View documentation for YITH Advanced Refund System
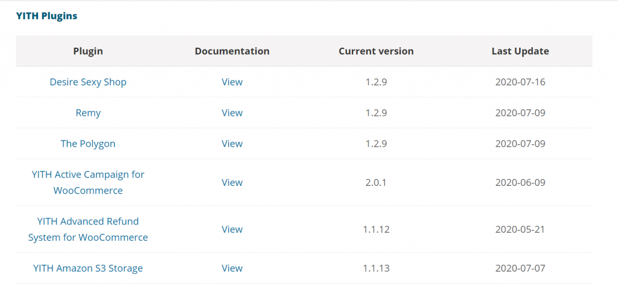This screenshot has width=618, height=286. point(232,229)
